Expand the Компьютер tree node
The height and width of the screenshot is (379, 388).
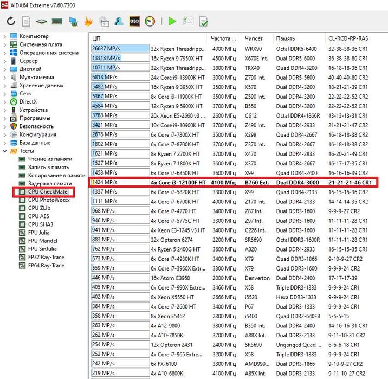pos(5,36)
